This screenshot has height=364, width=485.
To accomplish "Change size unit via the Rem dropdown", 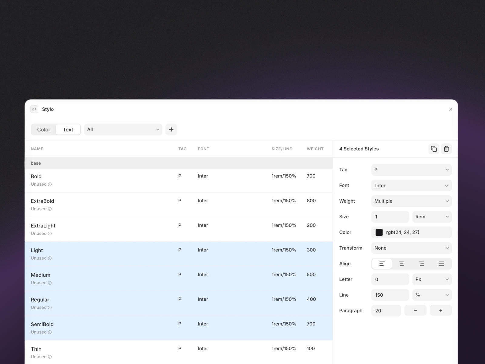I will (x=432, y=217).
